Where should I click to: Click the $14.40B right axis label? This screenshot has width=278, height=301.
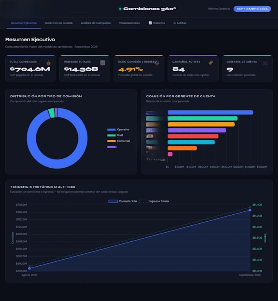(257, 204)
